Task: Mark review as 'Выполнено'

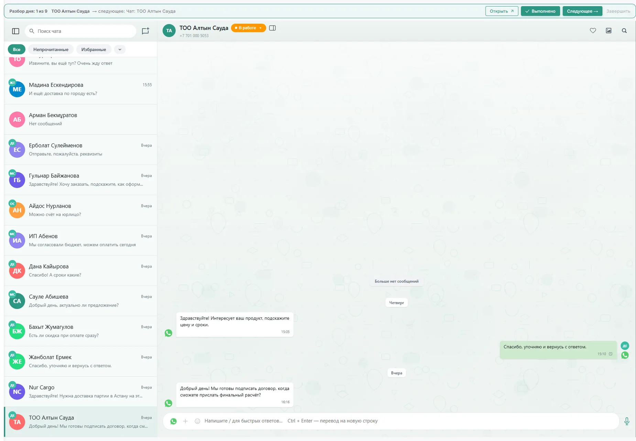Action: (x=540, y=11)
